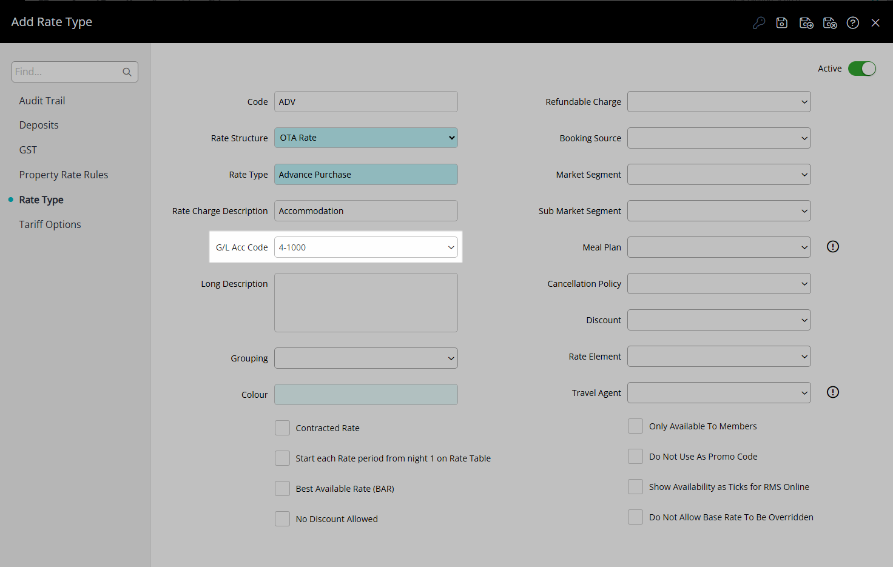Click into the Long Description text area
Image resolution: width=893 pixels, height=567 pixels.
coord(366,303)
